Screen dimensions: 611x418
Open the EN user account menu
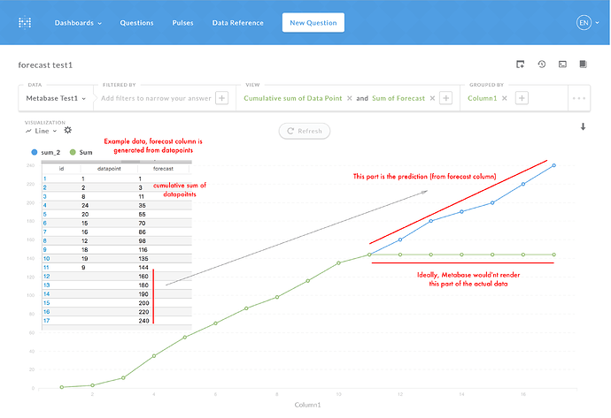click(x=588, y=23)
